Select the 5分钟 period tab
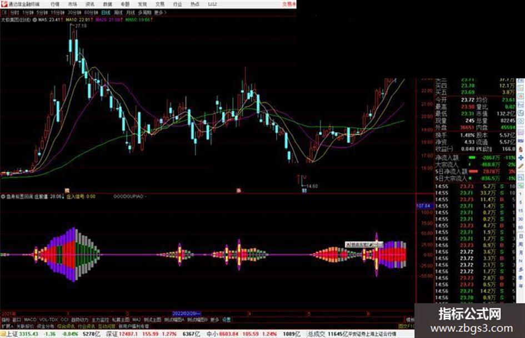 42,12
